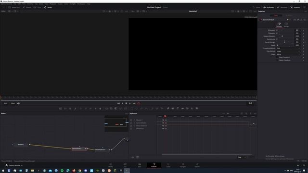
Task: Switch to the Edit page tab
Action: [x=140, y=165]
